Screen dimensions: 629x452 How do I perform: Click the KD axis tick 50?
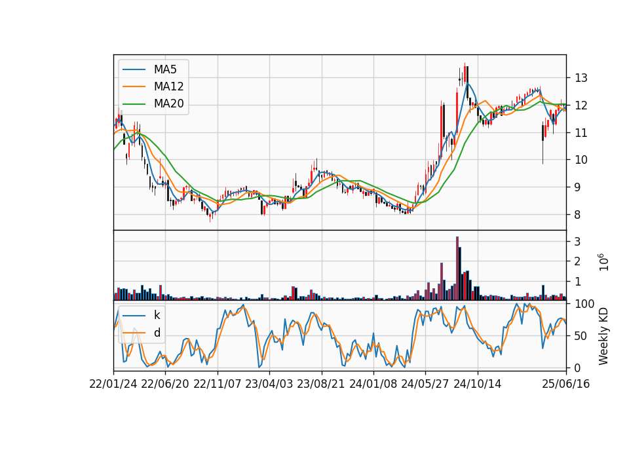(x=581, y=336)
